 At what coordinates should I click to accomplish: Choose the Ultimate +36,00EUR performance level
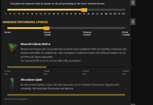click(126, 34)
